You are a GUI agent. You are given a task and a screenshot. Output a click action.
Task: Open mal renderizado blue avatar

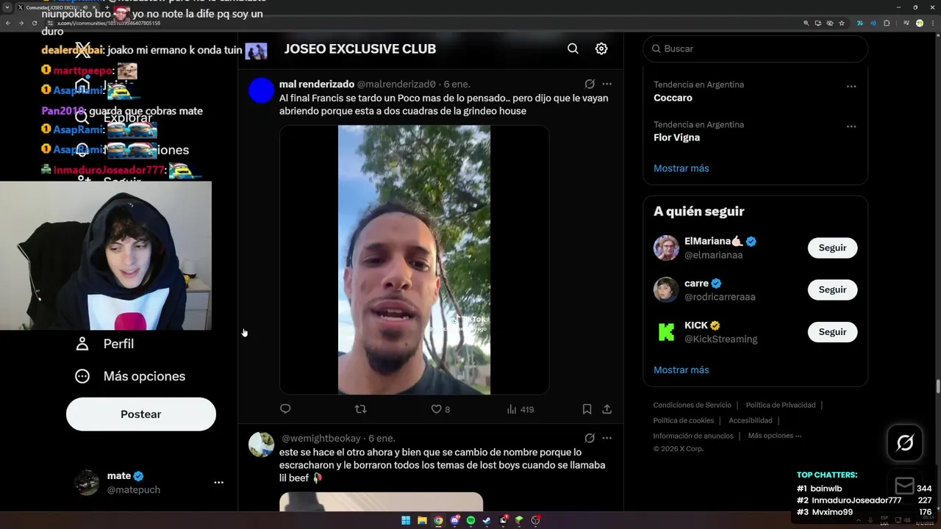[261, 91]
